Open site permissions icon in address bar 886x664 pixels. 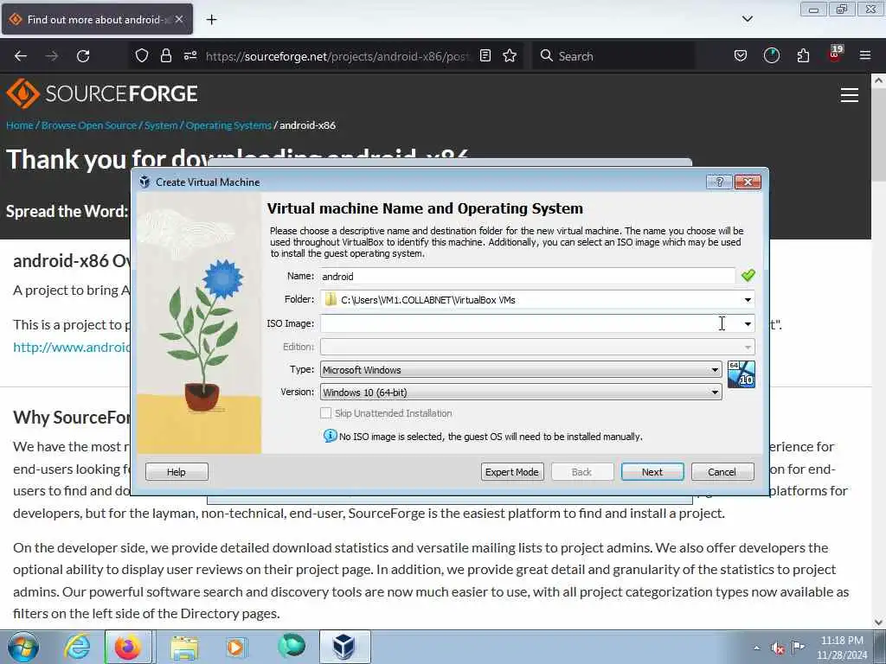[x=190, y=56]
